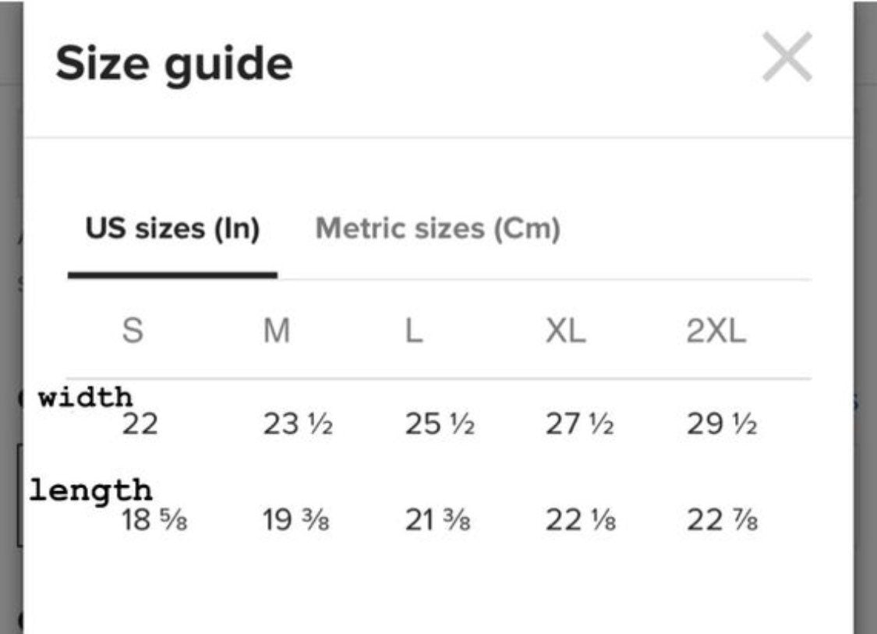Select the XL size column header
Screen dimensions: 877x634
point(565,330)
